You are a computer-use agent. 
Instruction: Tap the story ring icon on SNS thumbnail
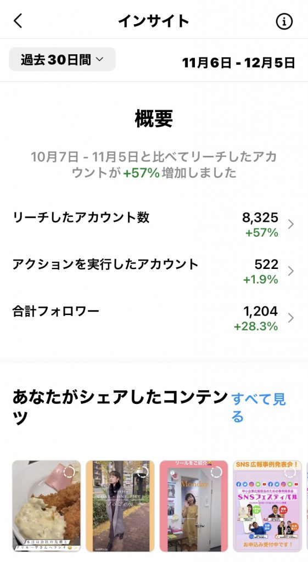290,471
